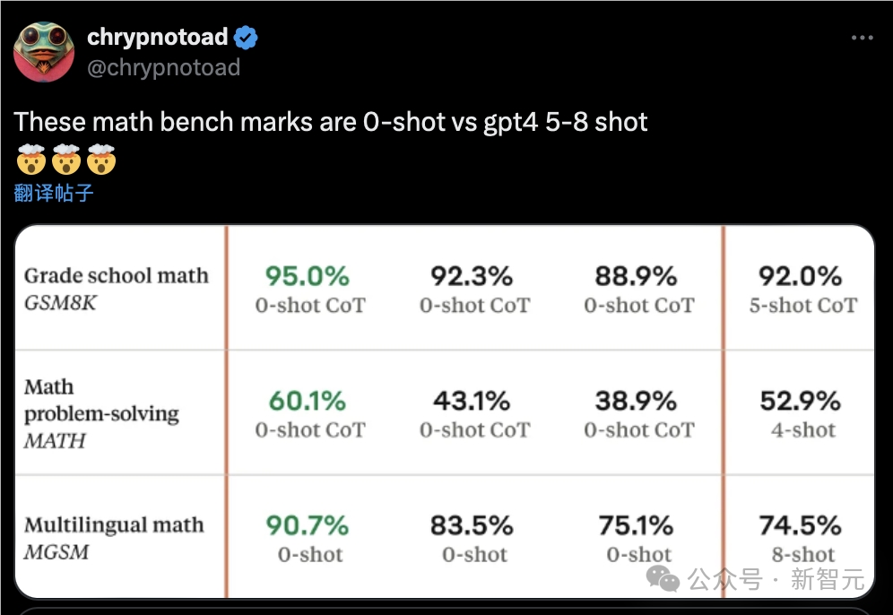Image resolution: width=893 pixels, height=615 pixels.
Task: Click the third exploding head emoji
Action: click(x=101, y=159)
